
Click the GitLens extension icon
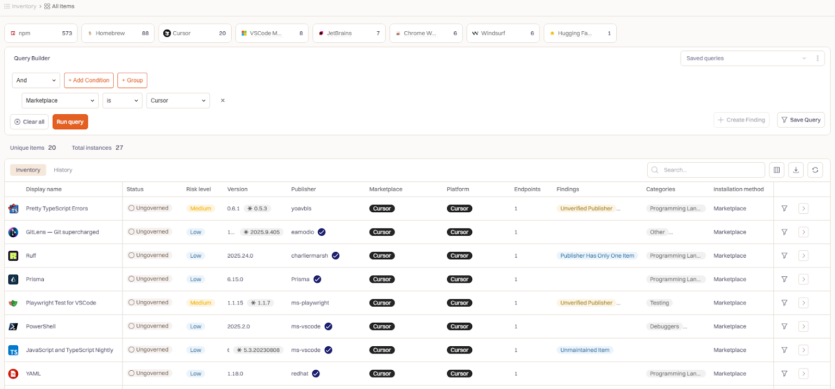tap(14, 232)
